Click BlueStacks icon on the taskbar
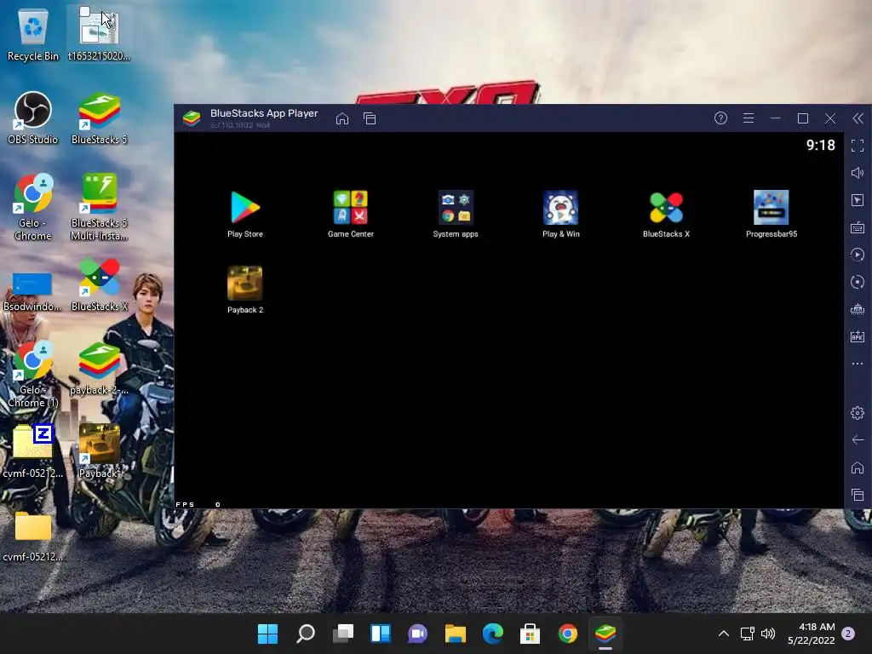Image resolution: width=872 pixels, height=654 pixels. (x=605, y=634)
